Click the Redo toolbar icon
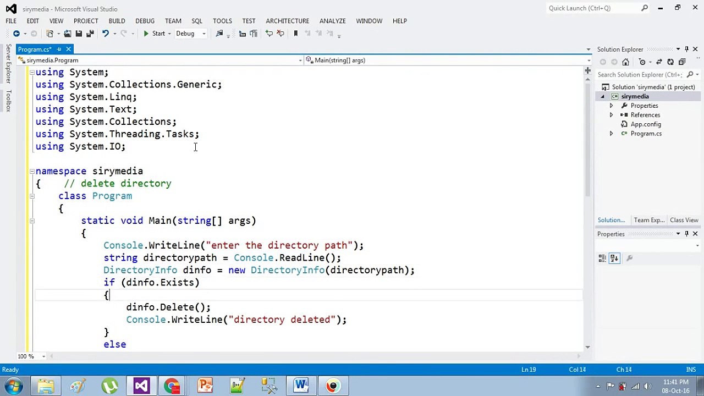The image size is (704, 396). point(124,34)
